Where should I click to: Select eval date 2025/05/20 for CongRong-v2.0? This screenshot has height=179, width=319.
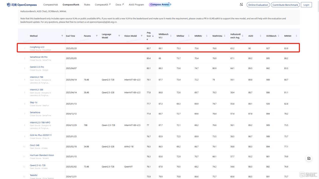point(71,48)
